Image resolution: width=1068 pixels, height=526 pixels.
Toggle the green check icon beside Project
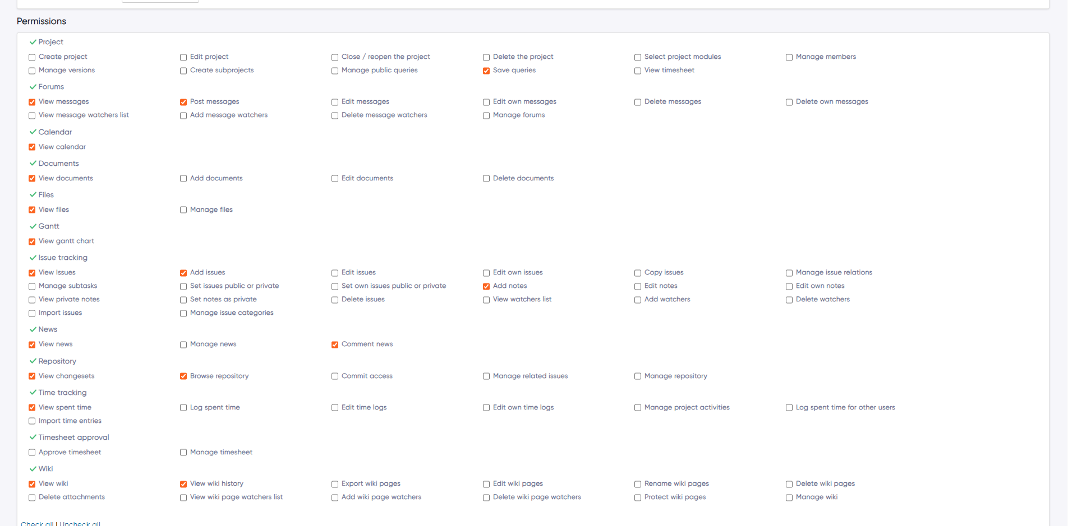click(32, 41)
